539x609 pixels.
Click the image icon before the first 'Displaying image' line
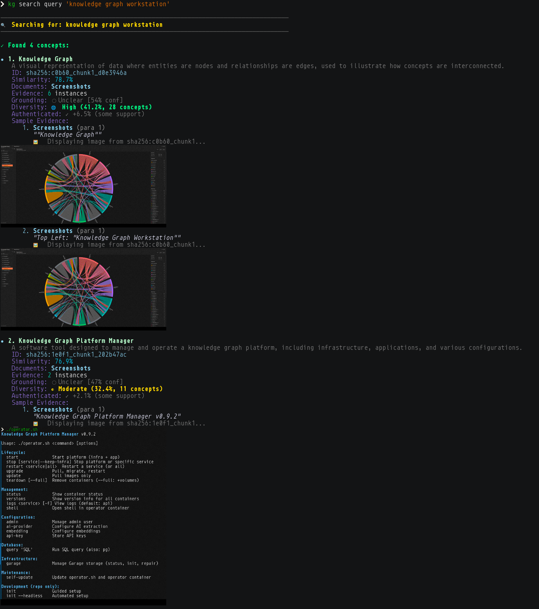[35, 141]
